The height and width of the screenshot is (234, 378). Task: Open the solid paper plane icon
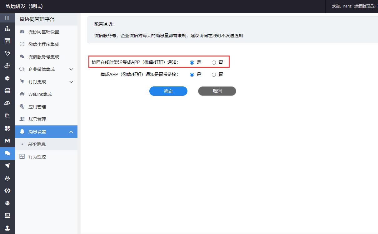coord(7,166)
